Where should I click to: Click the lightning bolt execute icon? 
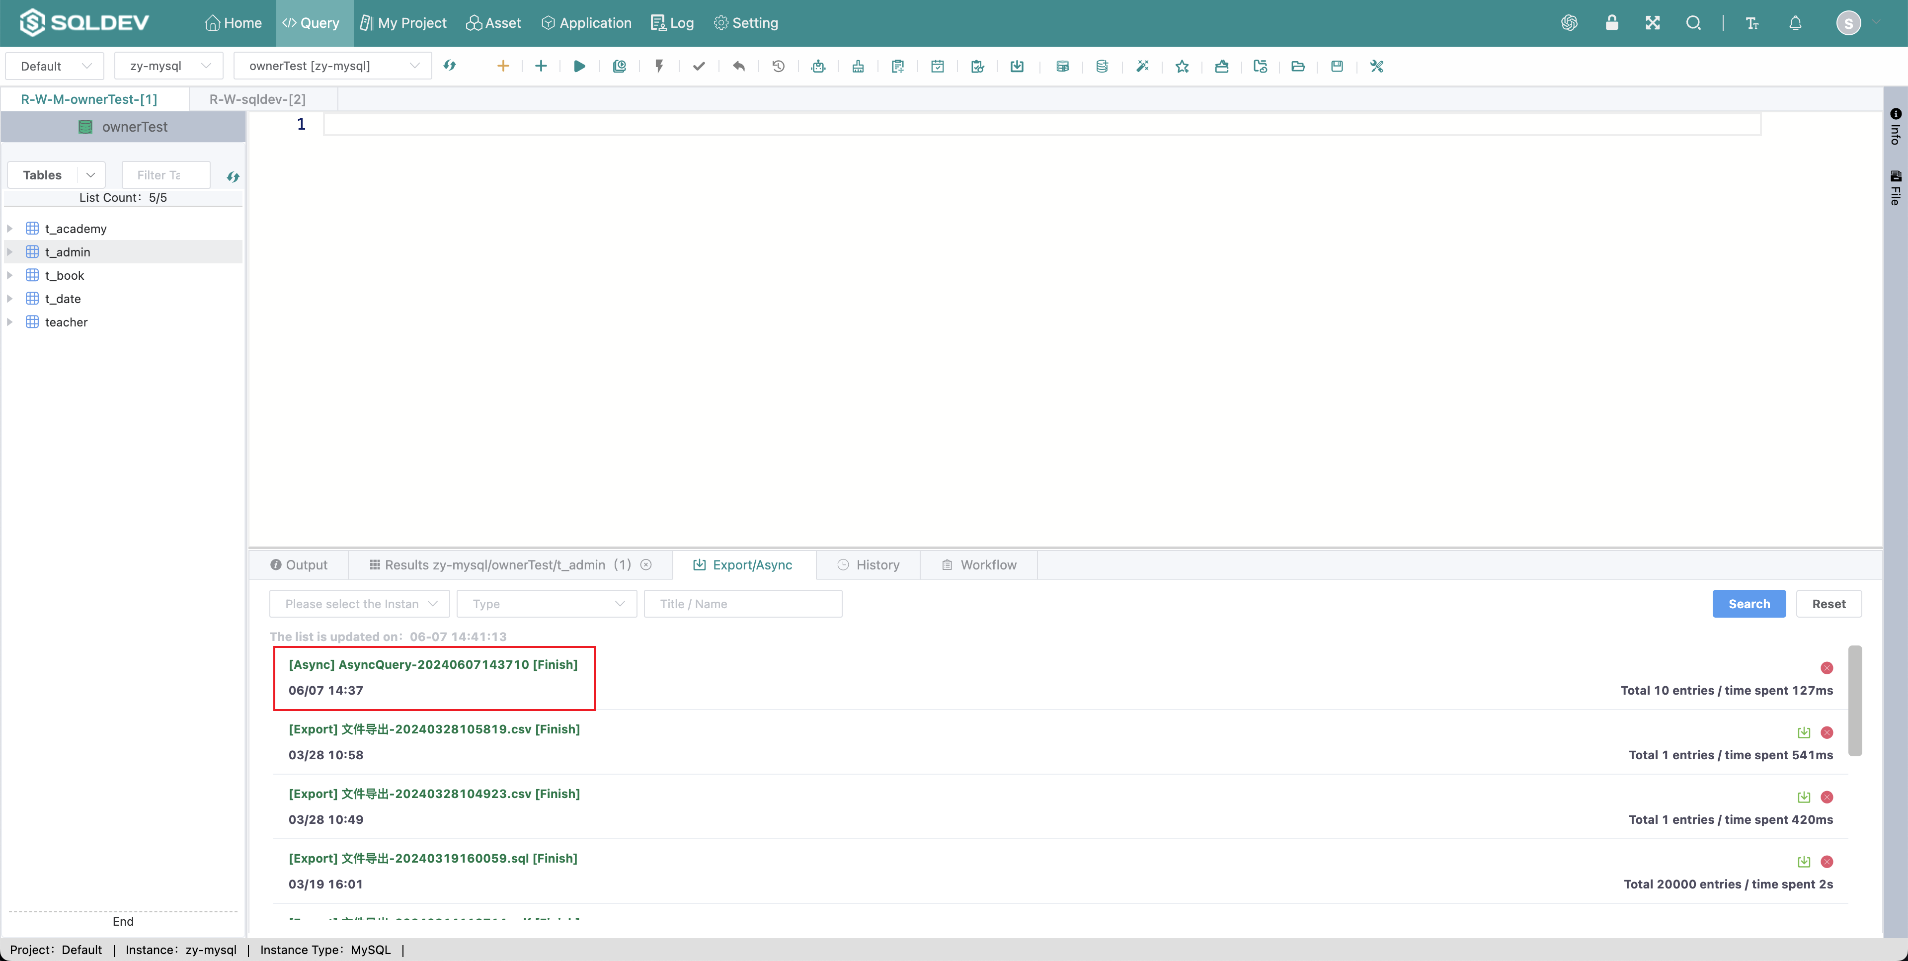658,66
